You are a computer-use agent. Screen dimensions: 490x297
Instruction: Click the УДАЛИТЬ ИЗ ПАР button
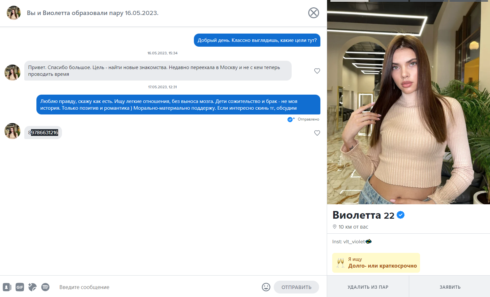368,287
